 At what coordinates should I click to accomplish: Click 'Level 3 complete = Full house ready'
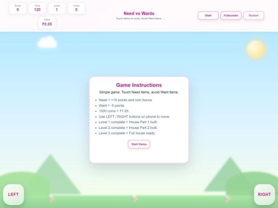127,133
